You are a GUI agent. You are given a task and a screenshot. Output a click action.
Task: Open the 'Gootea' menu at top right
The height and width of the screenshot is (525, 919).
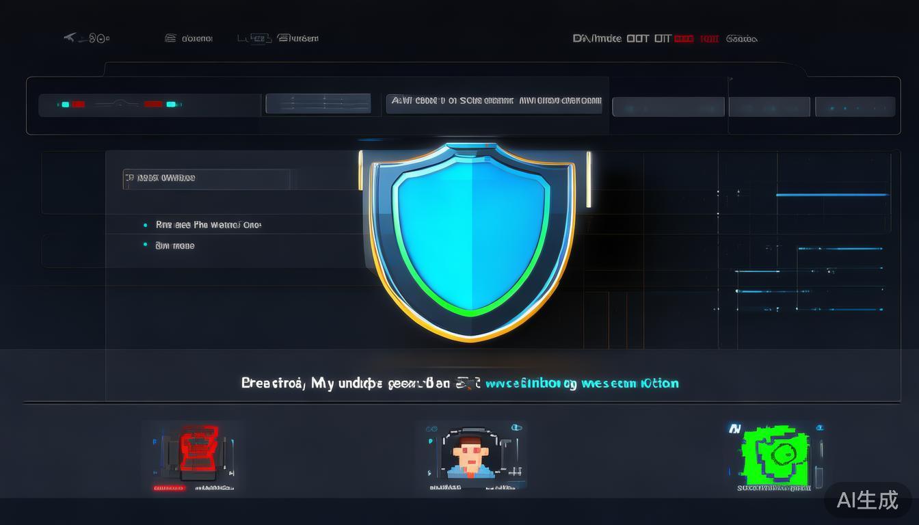pyautogui.click(x=741, y=39)
